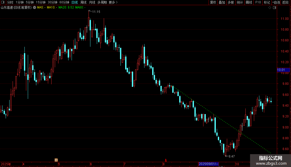Click the 10.01 current price tag
Screen dimensions: 291x167
(x=283, y=70)
